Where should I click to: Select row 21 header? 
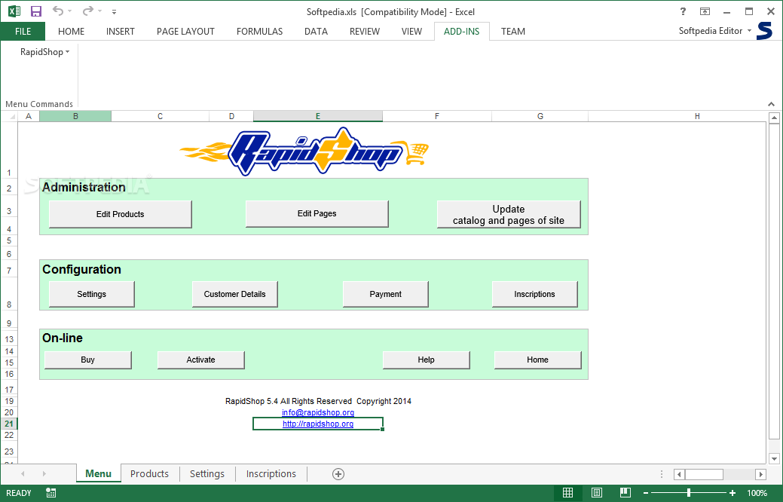(x=9, y=424)
